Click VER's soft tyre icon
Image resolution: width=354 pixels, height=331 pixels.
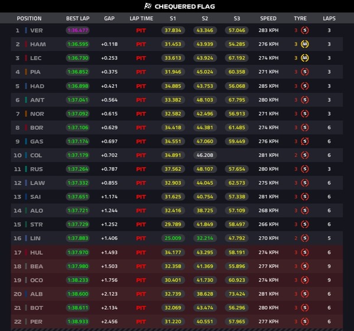(x=305, y=30)
